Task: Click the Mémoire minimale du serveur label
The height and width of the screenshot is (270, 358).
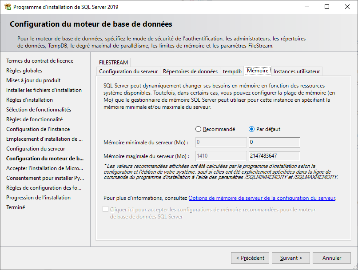Action: pos(146,143)
